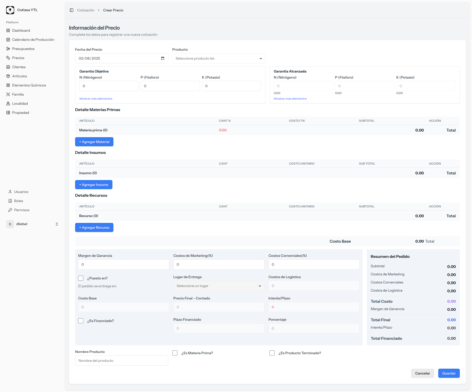Open the Clientes sidebar item

point(19,67)
